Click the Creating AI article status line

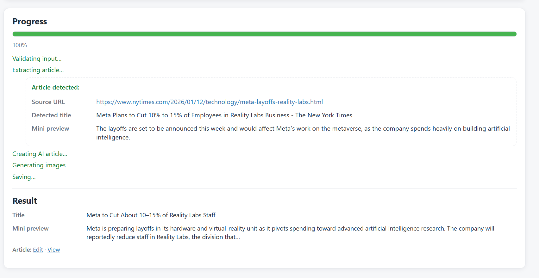[40, 154]
